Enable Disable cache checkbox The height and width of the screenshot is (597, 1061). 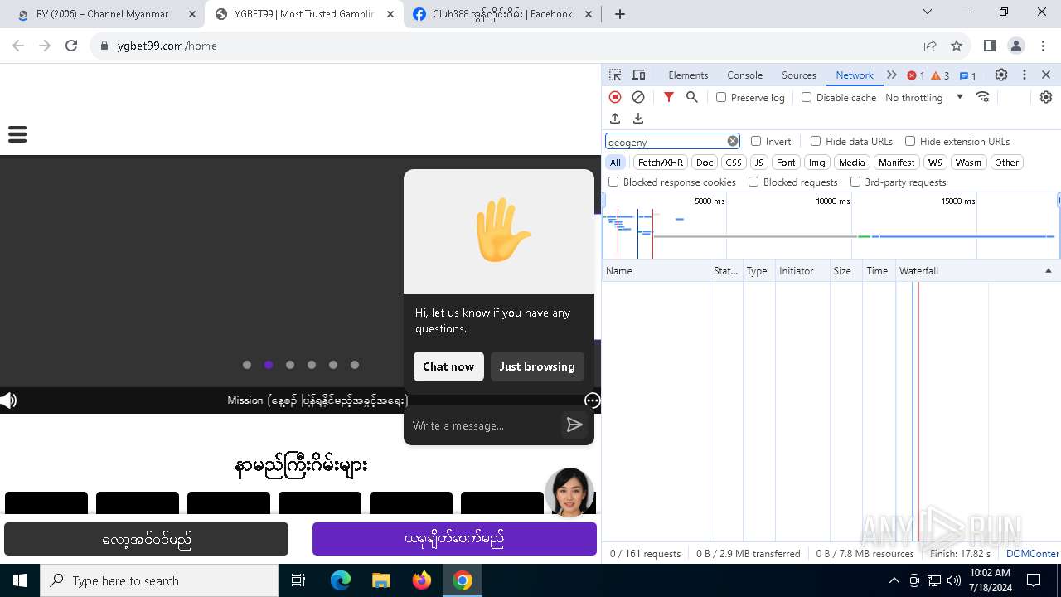[807, 97]
